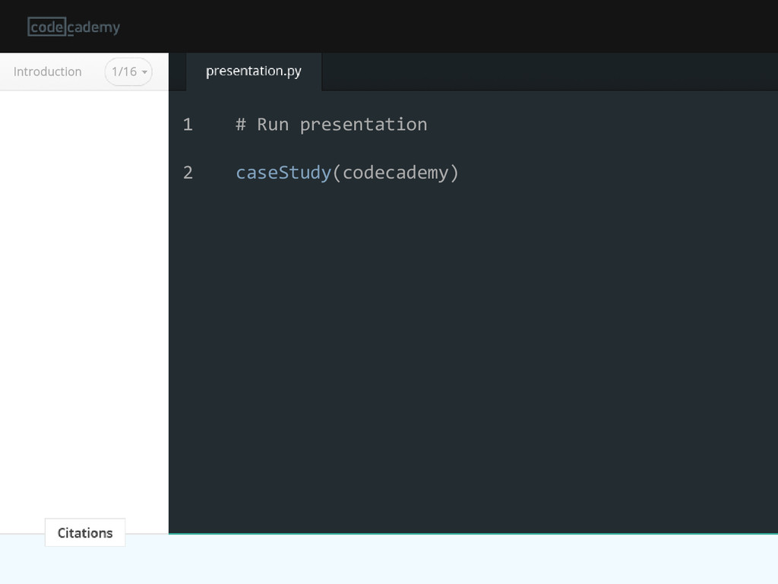Screen dimensions: 778x584
Task: Click the empty tab bar beside presentation.py
Action: coord(550,71)
